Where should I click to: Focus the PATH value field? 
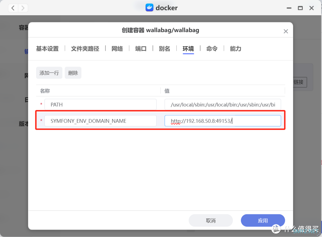coord(223,105)
